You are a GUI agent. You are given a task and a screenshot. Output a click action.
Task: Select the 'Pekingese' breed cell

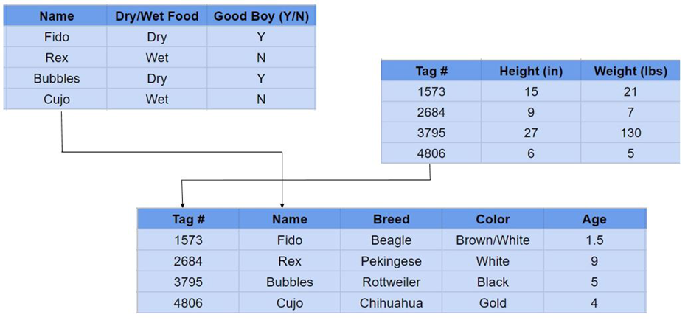[x=391, y=261]
